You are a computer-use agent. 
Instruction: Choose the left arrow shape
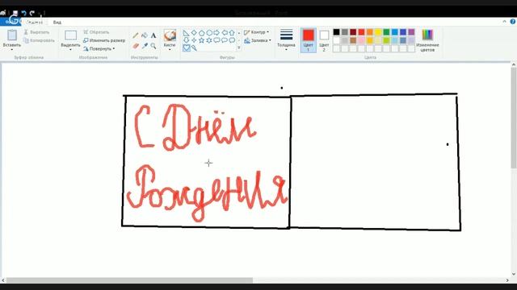(x=225, y=33)
